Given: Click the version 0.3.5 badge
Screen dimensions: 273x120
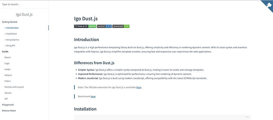Looking at the screenshot, I should point(104,26).
